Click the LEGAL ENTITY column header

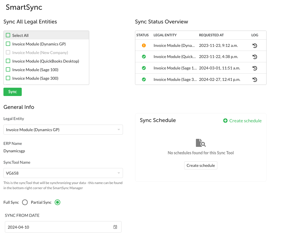coord(165,35)
